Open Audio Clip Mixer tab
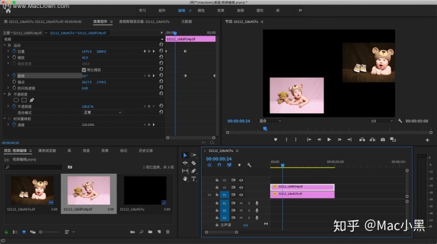This screenshot has height=244, width=437. (144, 21)
